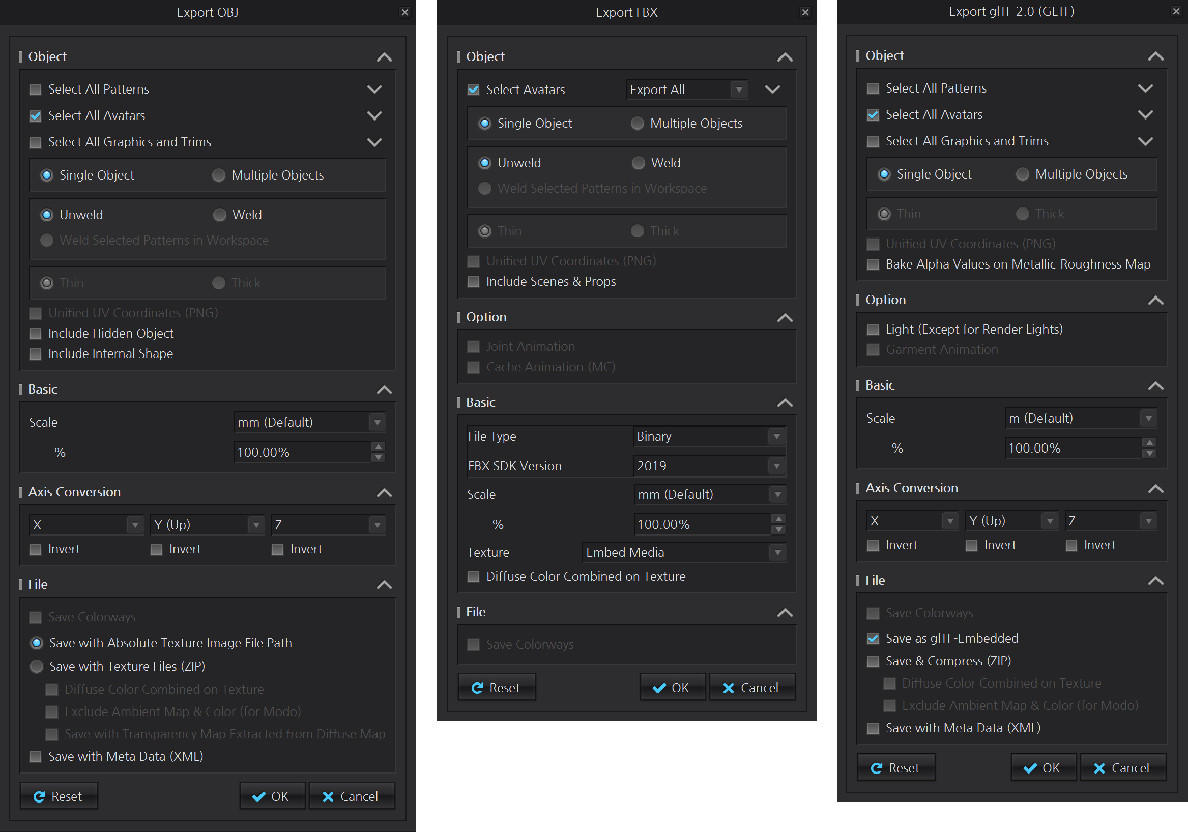This screenshot has width=1188, height=832.
Task: Collapse the Option section in Export FBX
Action: pyautogui.click(x=785, y=317)
